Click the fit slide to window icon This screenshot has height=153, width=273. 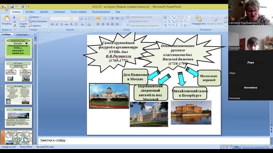[x=270, y=147]
